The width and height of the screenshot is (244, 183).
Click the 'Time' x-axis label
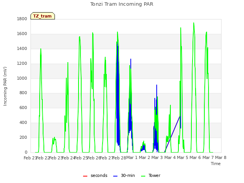click(x=215, y=164)
